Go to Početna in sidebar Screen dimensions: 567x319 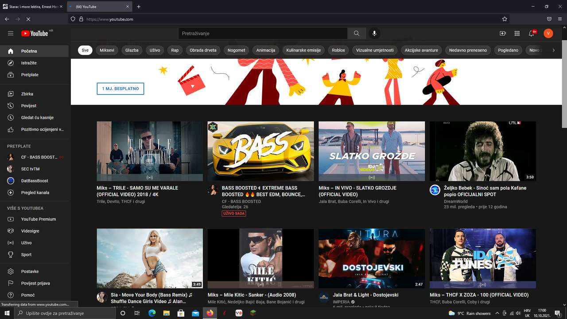(35, 51)
